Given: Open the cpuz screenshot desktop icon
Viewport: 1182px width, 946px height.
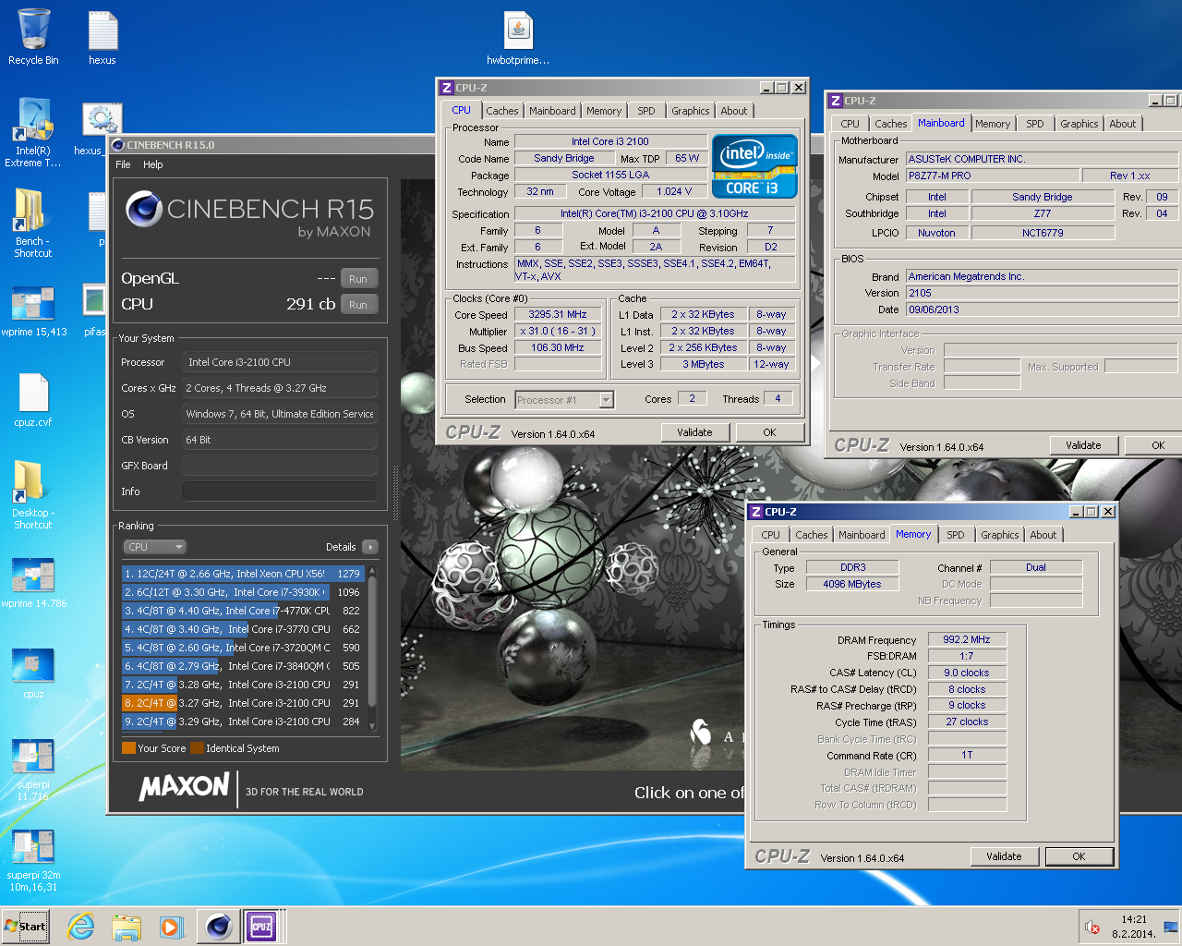Looking at the screenshot, I should (33, 673).
